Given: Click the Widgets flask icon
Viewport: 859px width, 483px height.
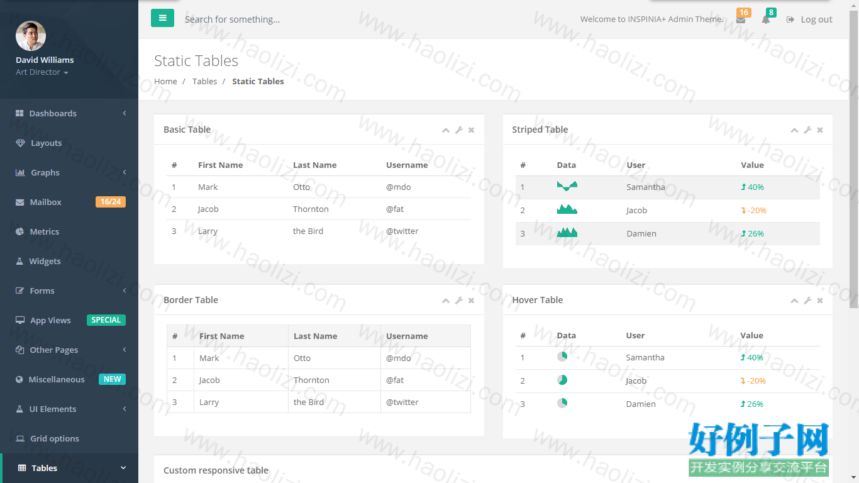Looking at the screenshot, I should pyautogui.click(x=19, y=261).
